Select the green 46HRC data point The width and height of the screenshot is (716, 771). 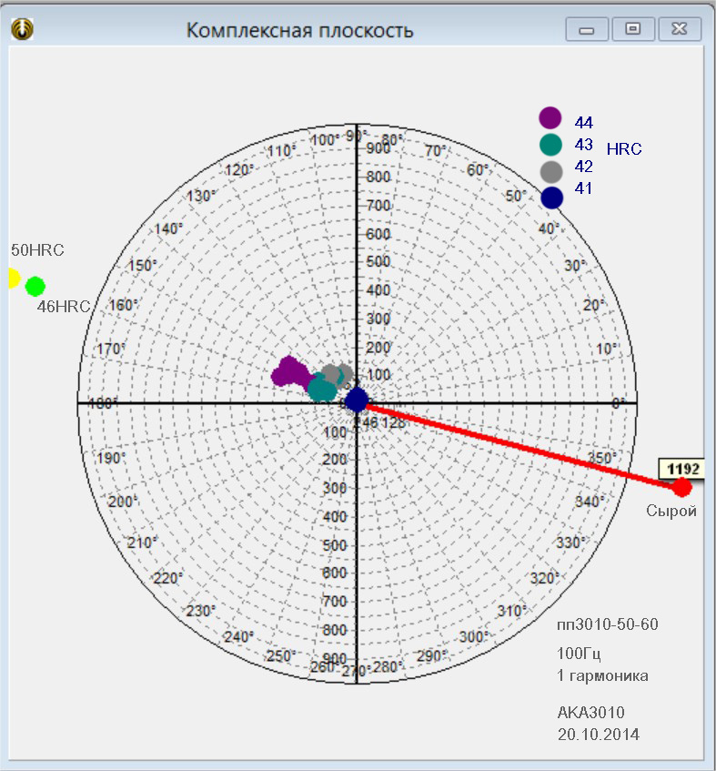[35, 286]
